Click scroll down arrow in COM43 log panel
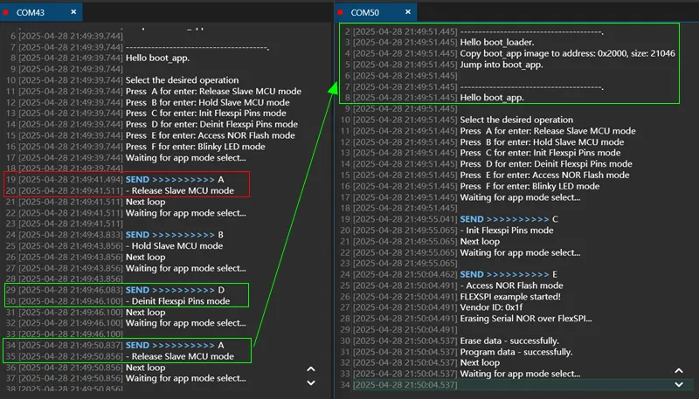Viewport: 699px width, 399px height. [311, 383]
